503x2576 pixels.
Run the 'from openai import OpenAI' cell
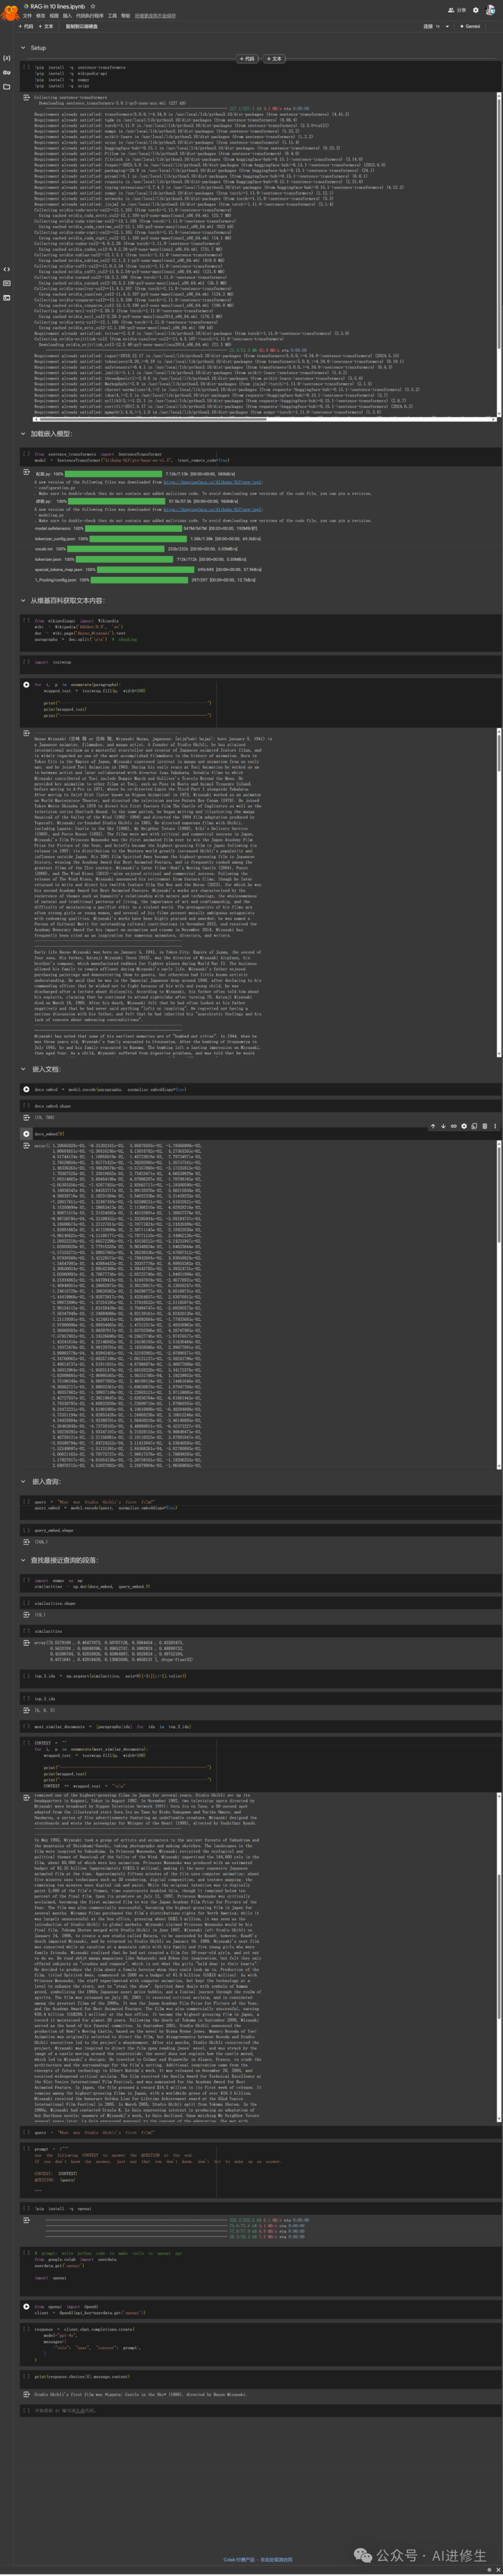(x=26, y=2307)
